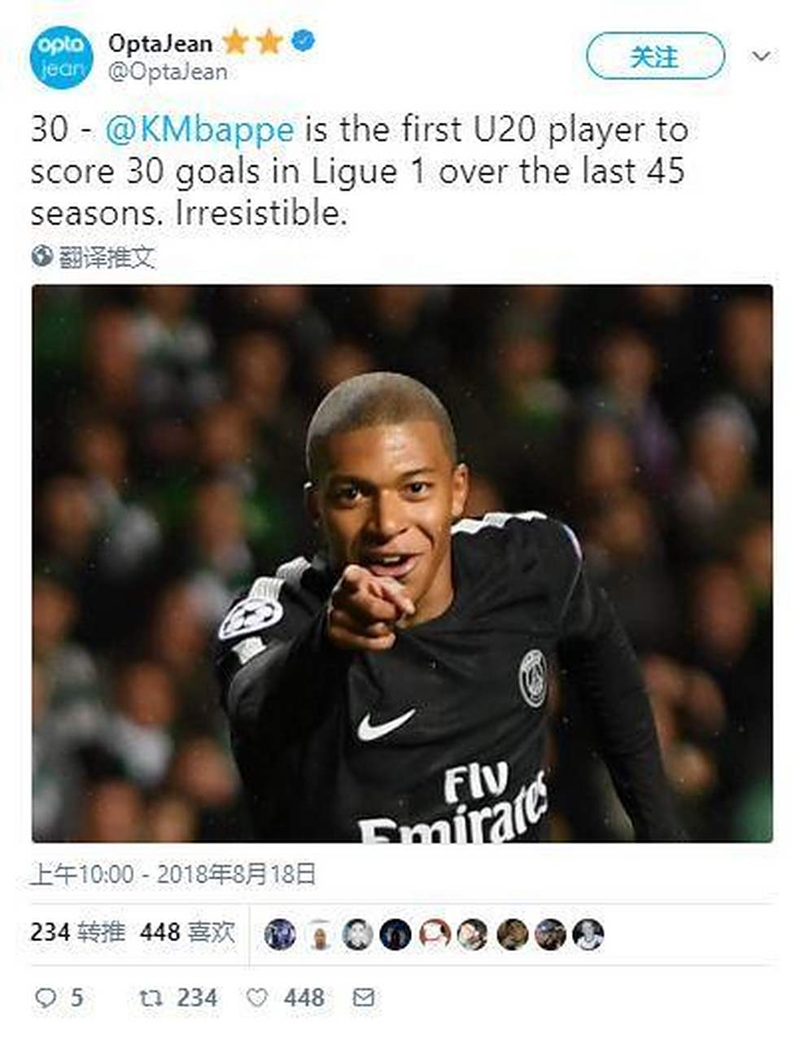The height and width of the screenshot is (1042, 791).
Task: Click the OptaJean display name
Action: coord(160,42)
